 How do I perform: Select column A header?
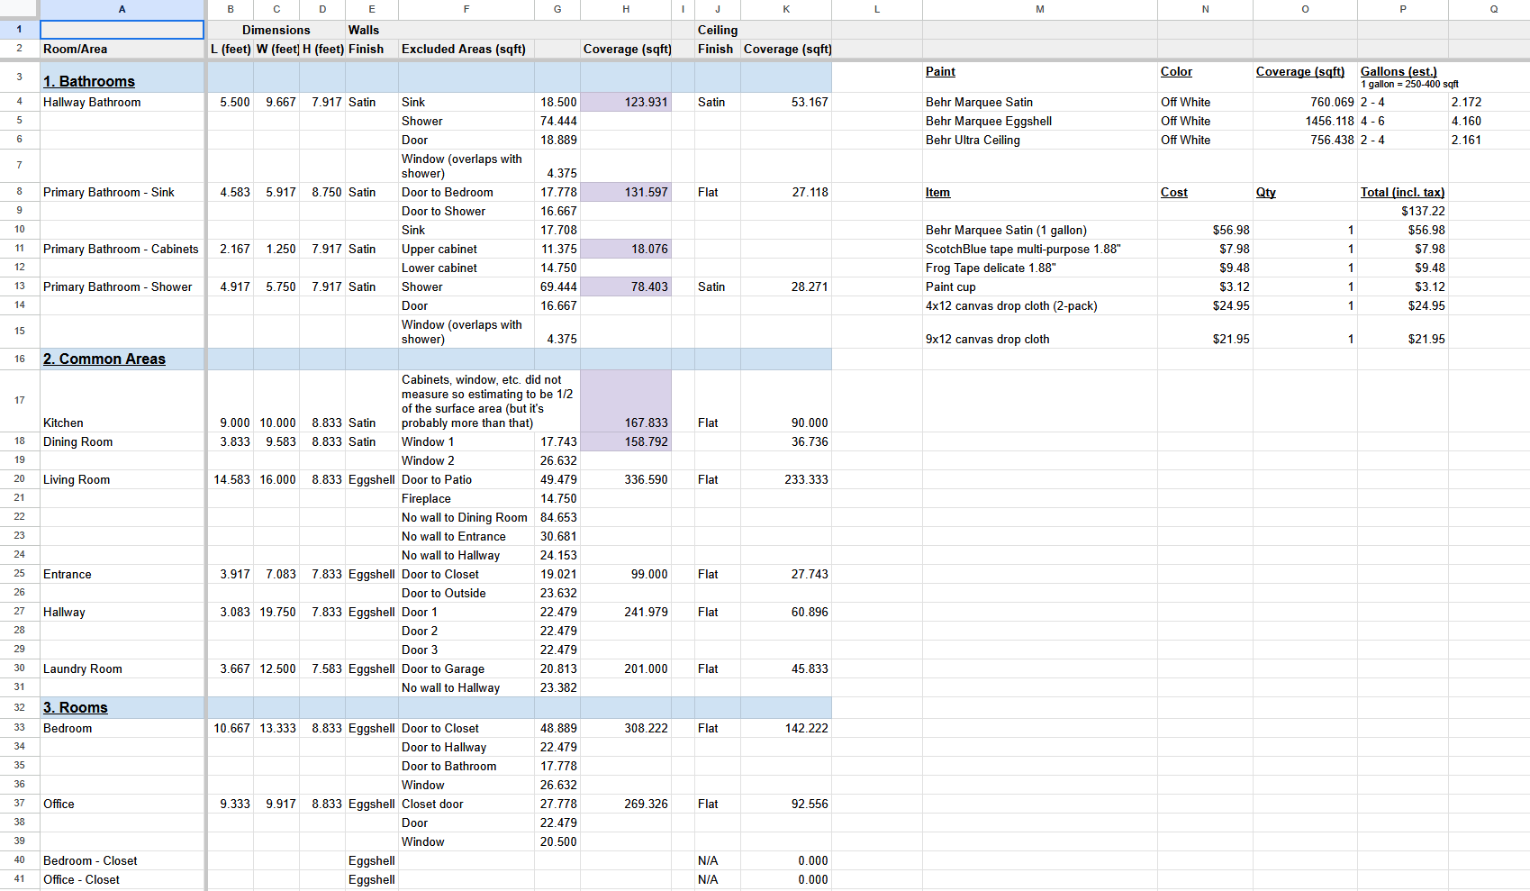[x=122, y=9]
